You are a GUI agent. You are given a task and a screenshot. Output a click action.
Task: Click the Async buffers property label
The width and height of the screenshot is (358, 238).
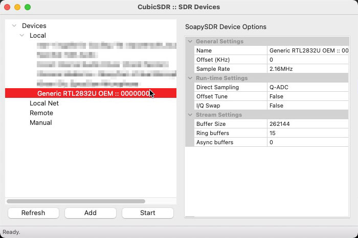(215, 142)
